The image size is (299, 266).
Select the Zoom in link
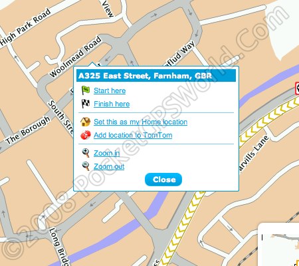[106, 153]
